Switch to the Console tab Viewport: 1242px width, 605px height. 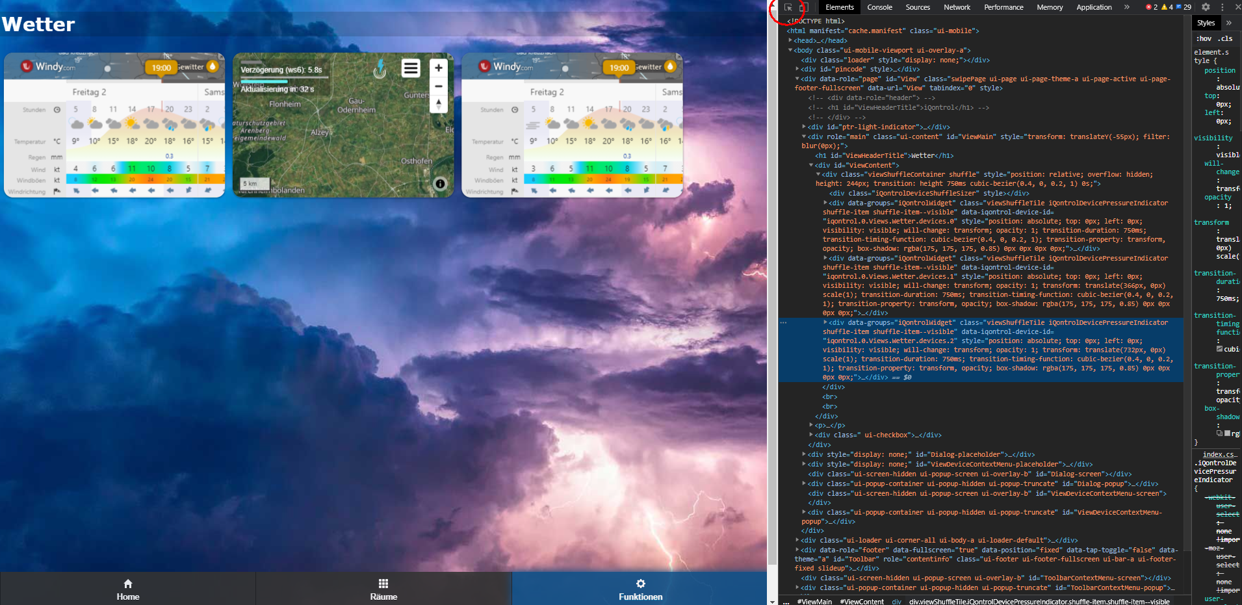click(x=879, y=7)
